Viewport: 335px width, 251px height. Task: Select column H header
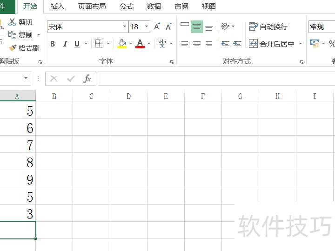pyautogui.click(x=277, y=96)
